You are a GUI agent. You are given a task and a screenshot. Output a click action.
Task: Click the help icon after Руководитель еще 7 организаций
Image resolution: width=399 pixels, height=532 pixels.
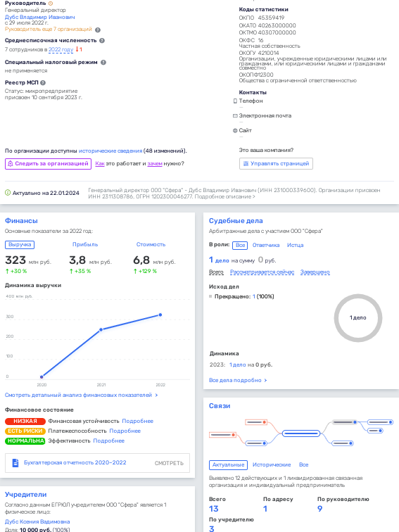[x=98, y=30]
